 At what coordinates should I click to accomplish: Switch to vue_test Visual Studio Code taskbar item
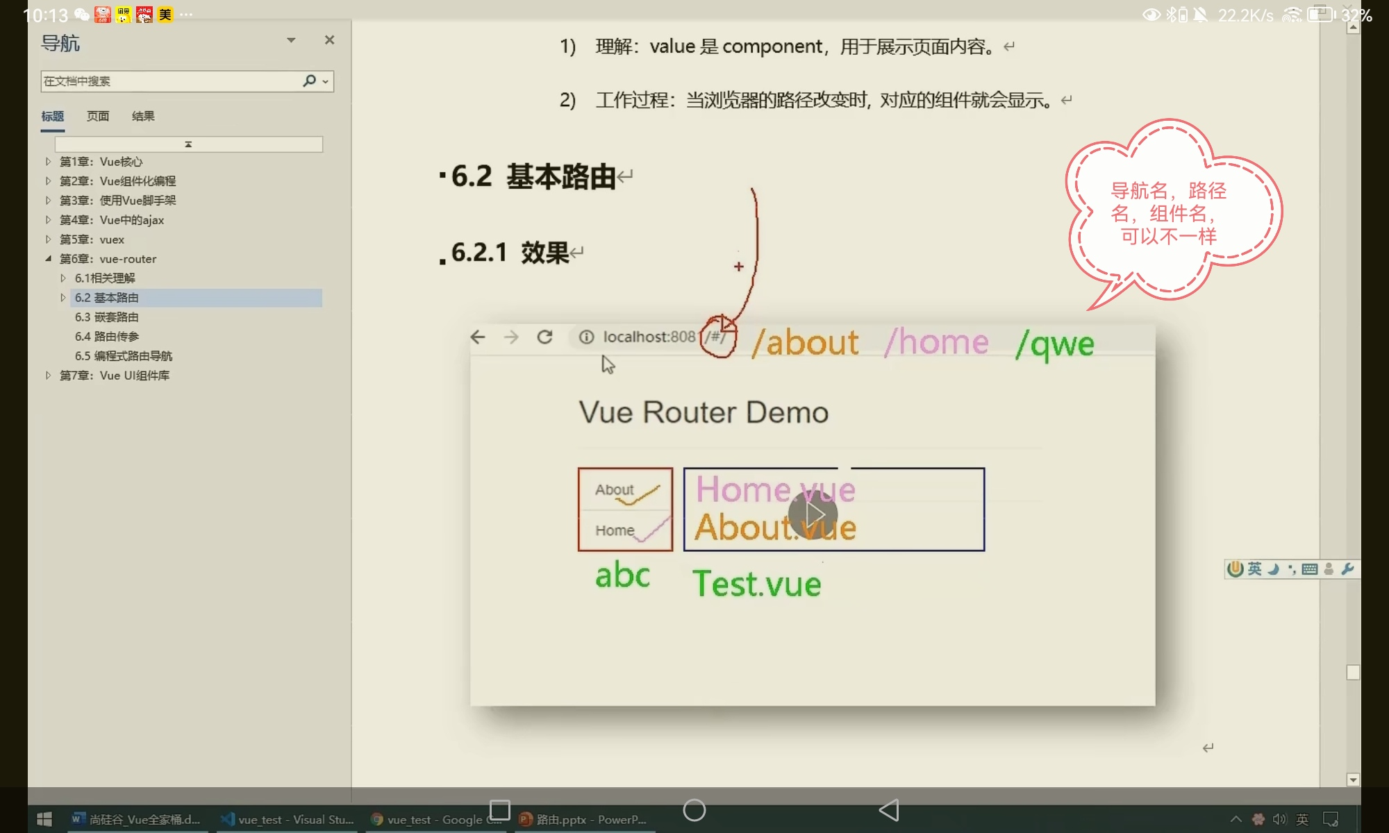coord(288,820)
